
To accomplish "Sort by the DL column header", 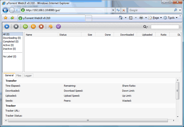I will (175, 35).
